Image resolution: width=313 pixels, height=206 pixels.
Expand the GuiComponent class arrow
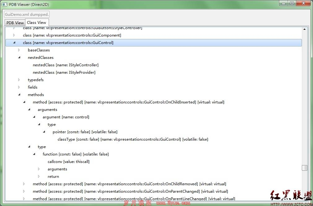click(14, 35)
